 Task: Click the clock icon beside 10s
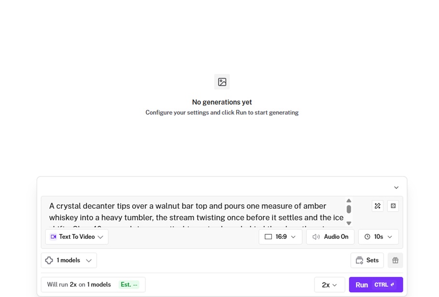[x=368, y=237]
